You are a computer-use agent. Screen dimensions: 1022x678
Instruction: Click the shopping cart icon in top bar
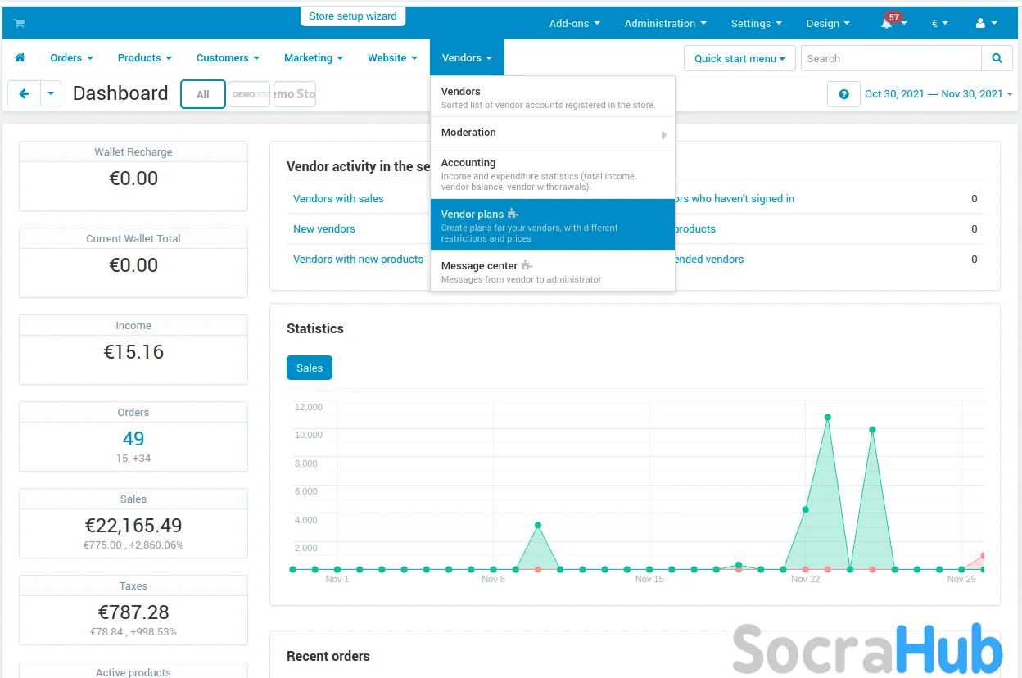[x=20, y=23]
